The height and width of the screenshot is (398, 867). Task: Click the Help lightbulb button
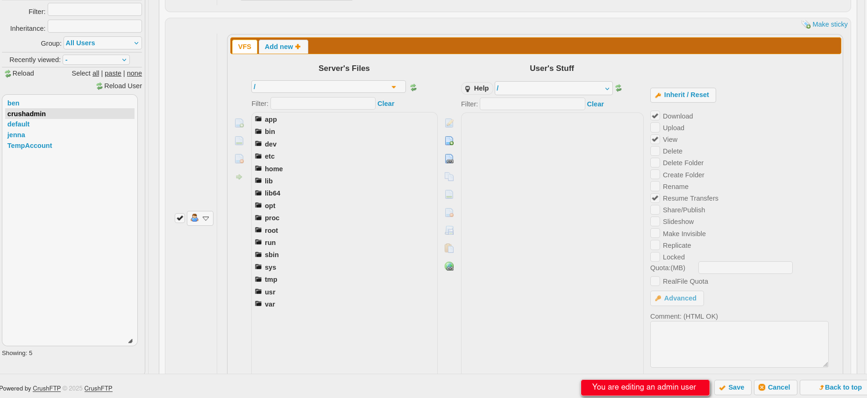pyautogui.click(x=477, y=88)
